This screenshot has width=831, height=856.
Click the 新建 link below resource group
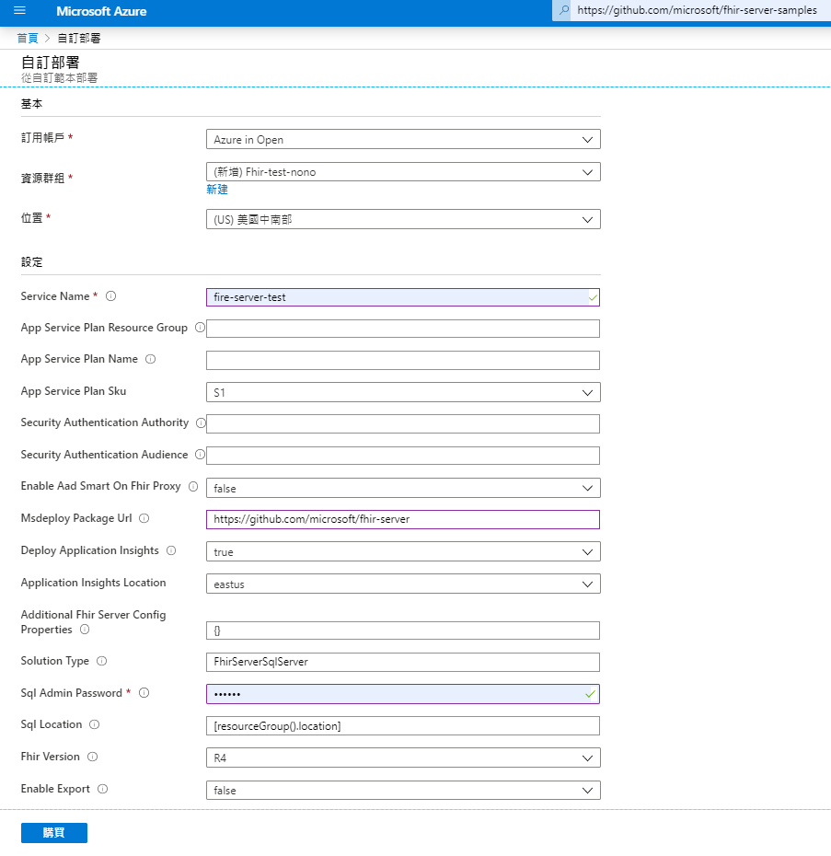(x=217, y=190)
